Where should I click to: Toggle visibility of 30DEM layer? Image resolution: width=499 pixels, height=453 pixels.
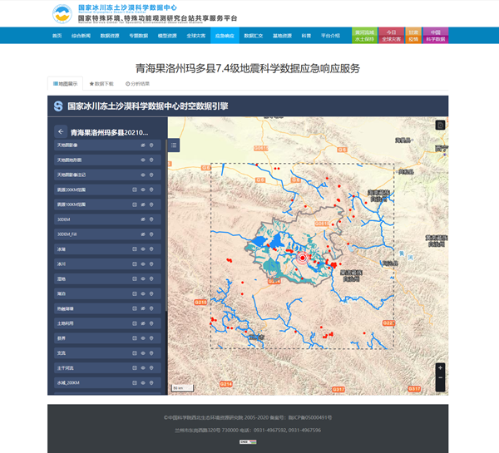[143, 219]
